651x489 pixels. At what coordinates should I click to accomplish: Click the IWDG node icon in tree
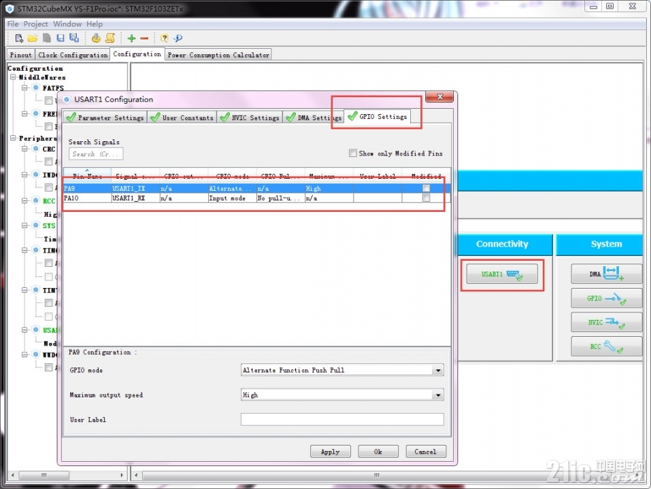point(35,175)
